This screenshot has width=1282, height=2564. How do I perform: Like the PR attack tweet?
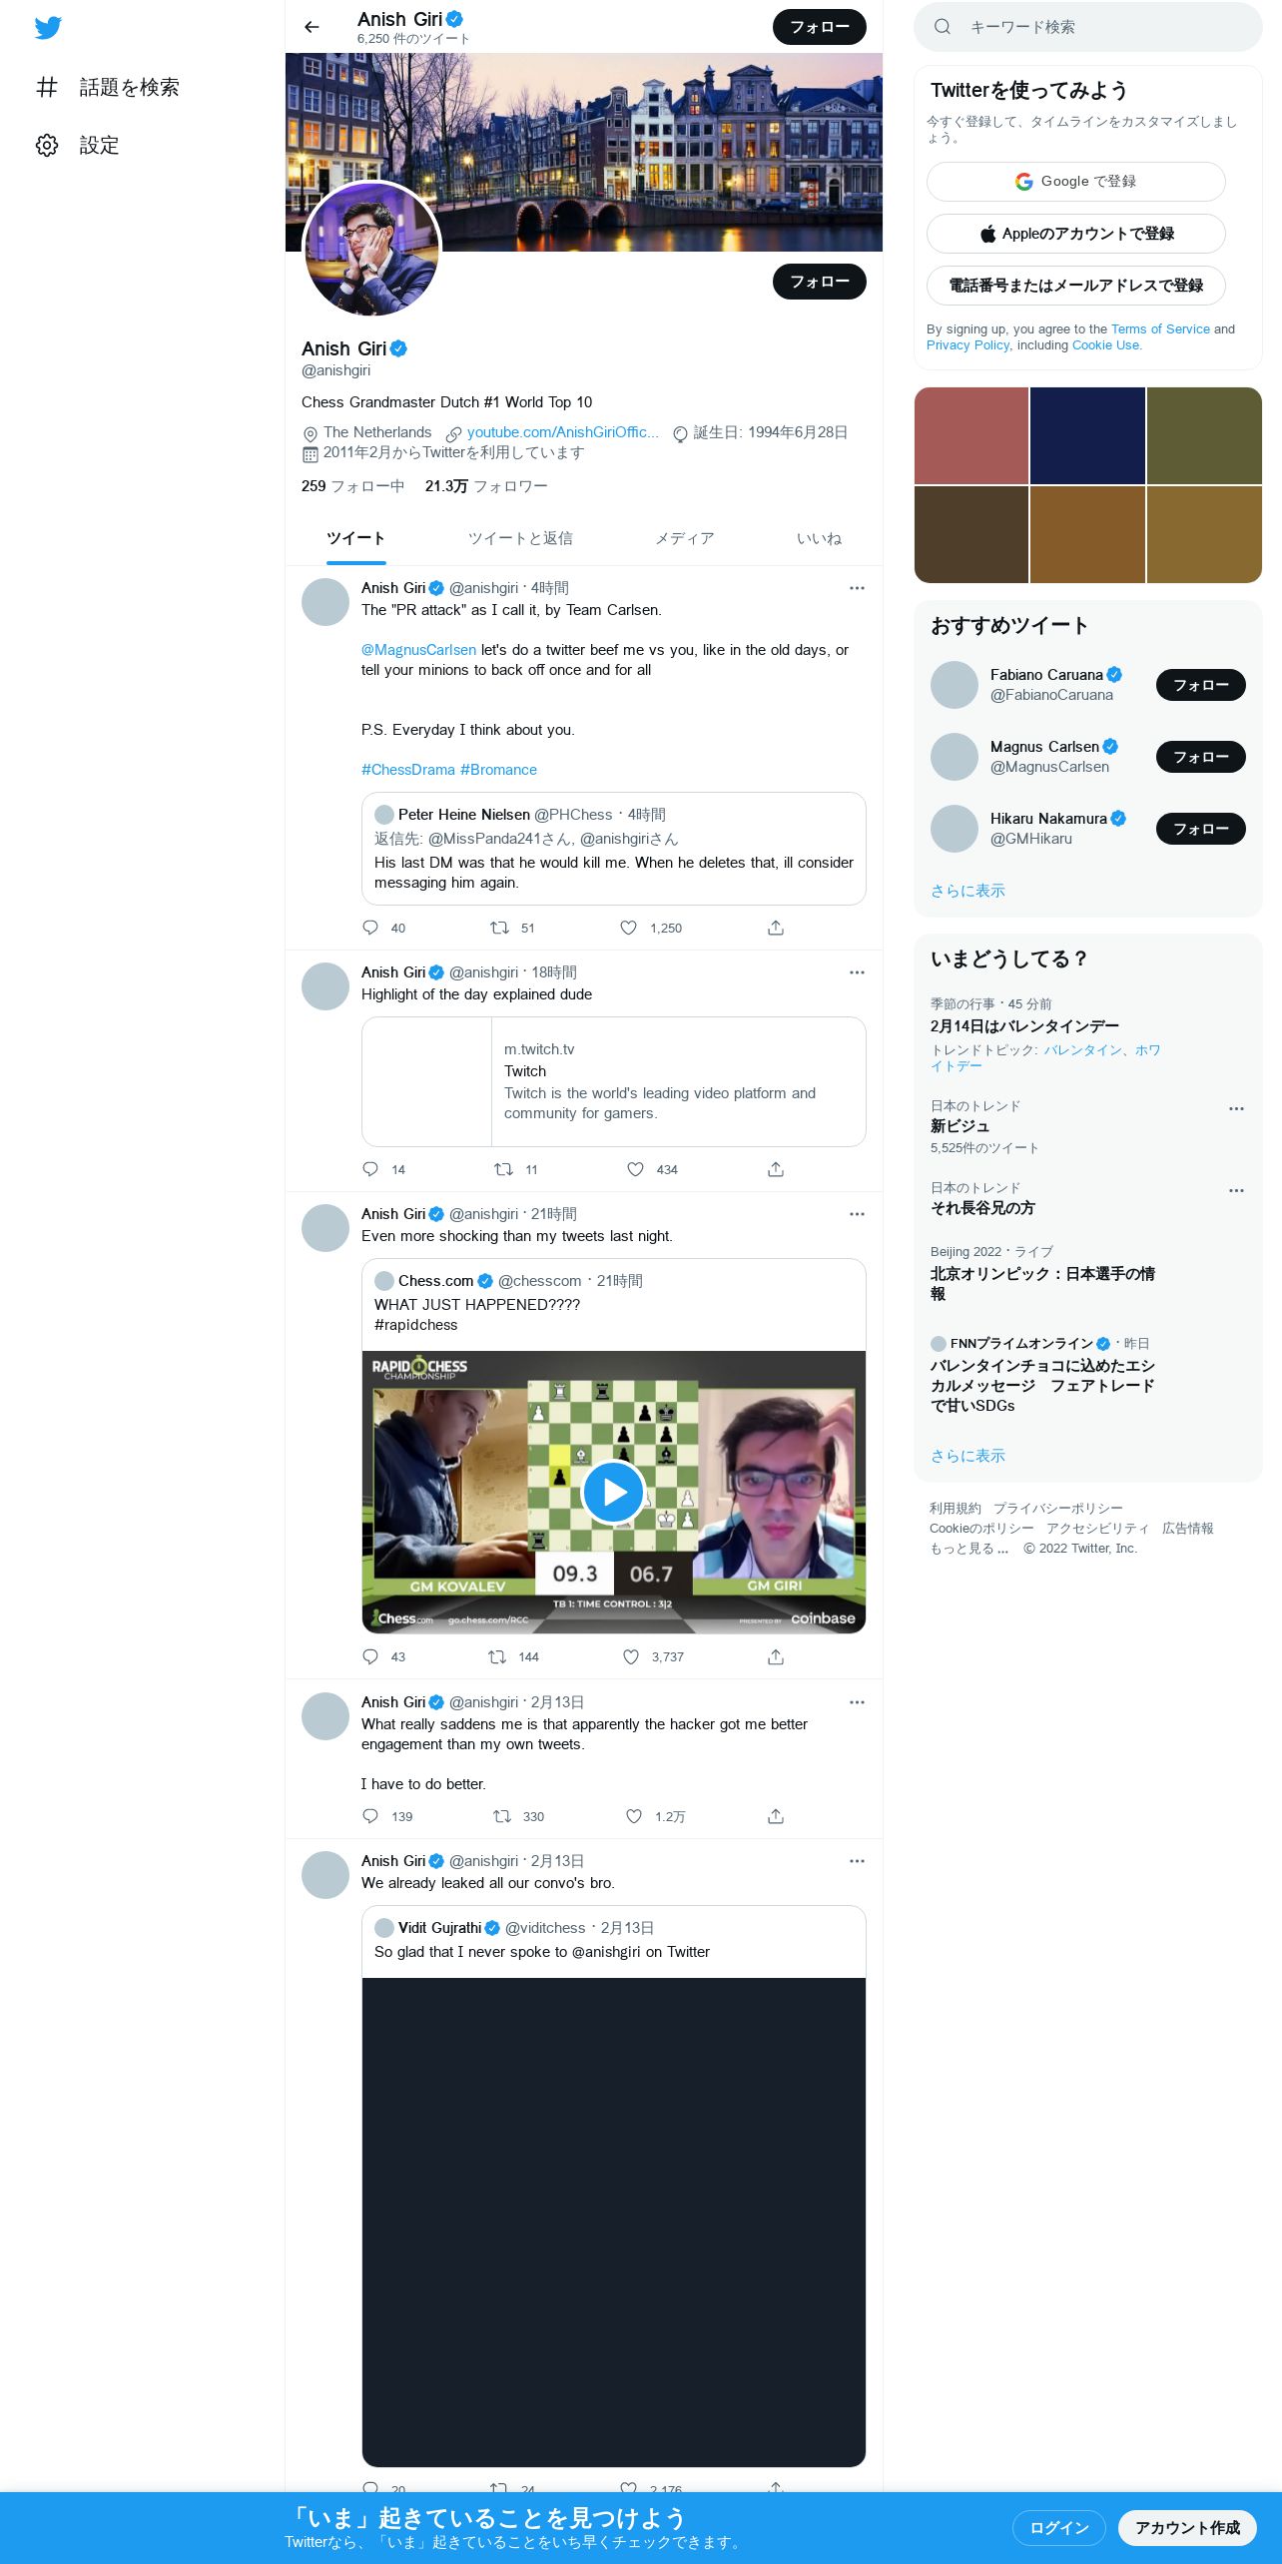(x=628, y=928)
